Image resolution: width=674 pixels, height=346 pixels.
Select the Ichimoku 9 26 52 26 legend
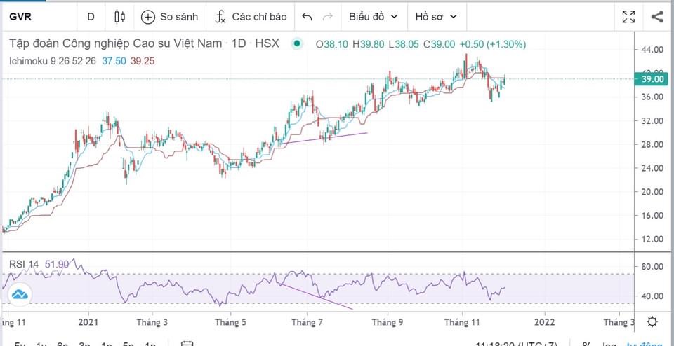click(x=53, y=62)
